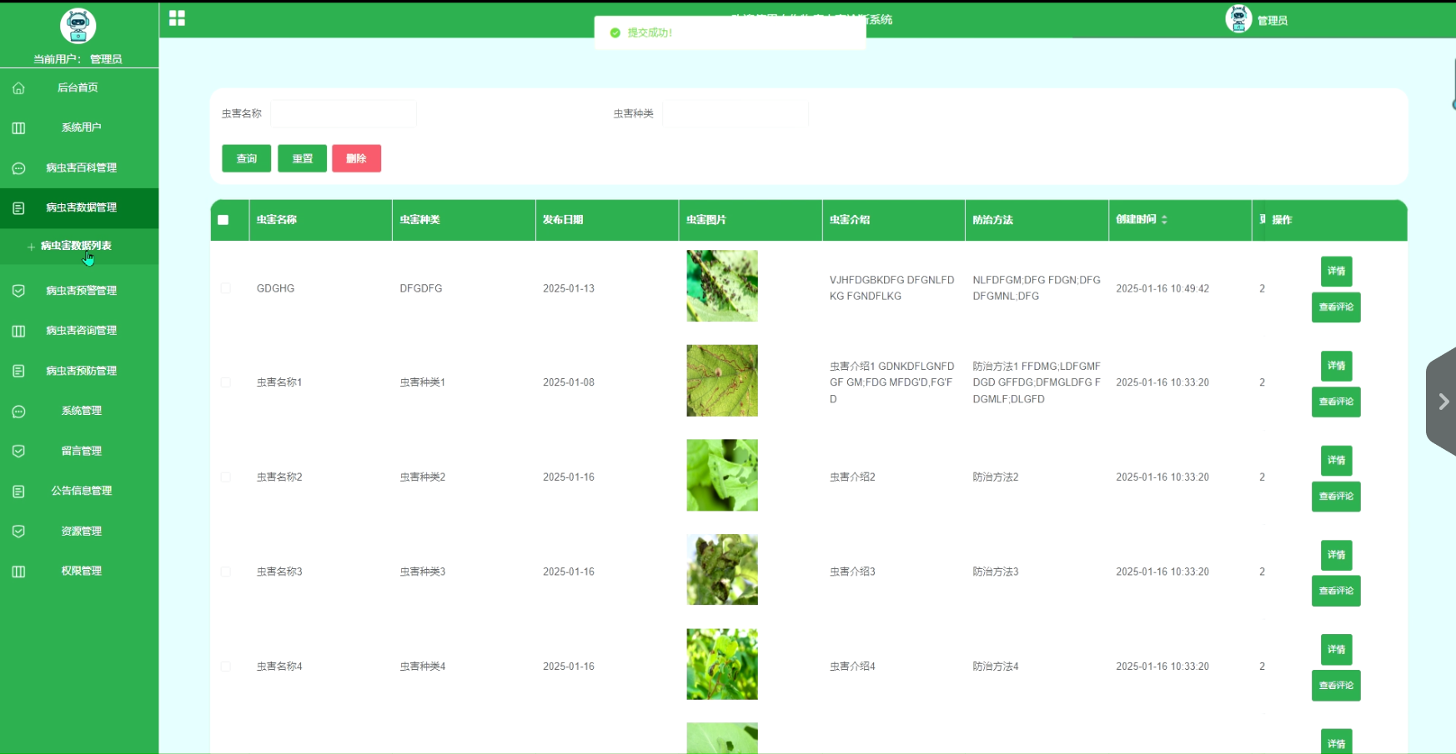1456x754 pixels.
Task: Click the document icon beside 病虫害数据管理
Action: (x=18, y=207)
